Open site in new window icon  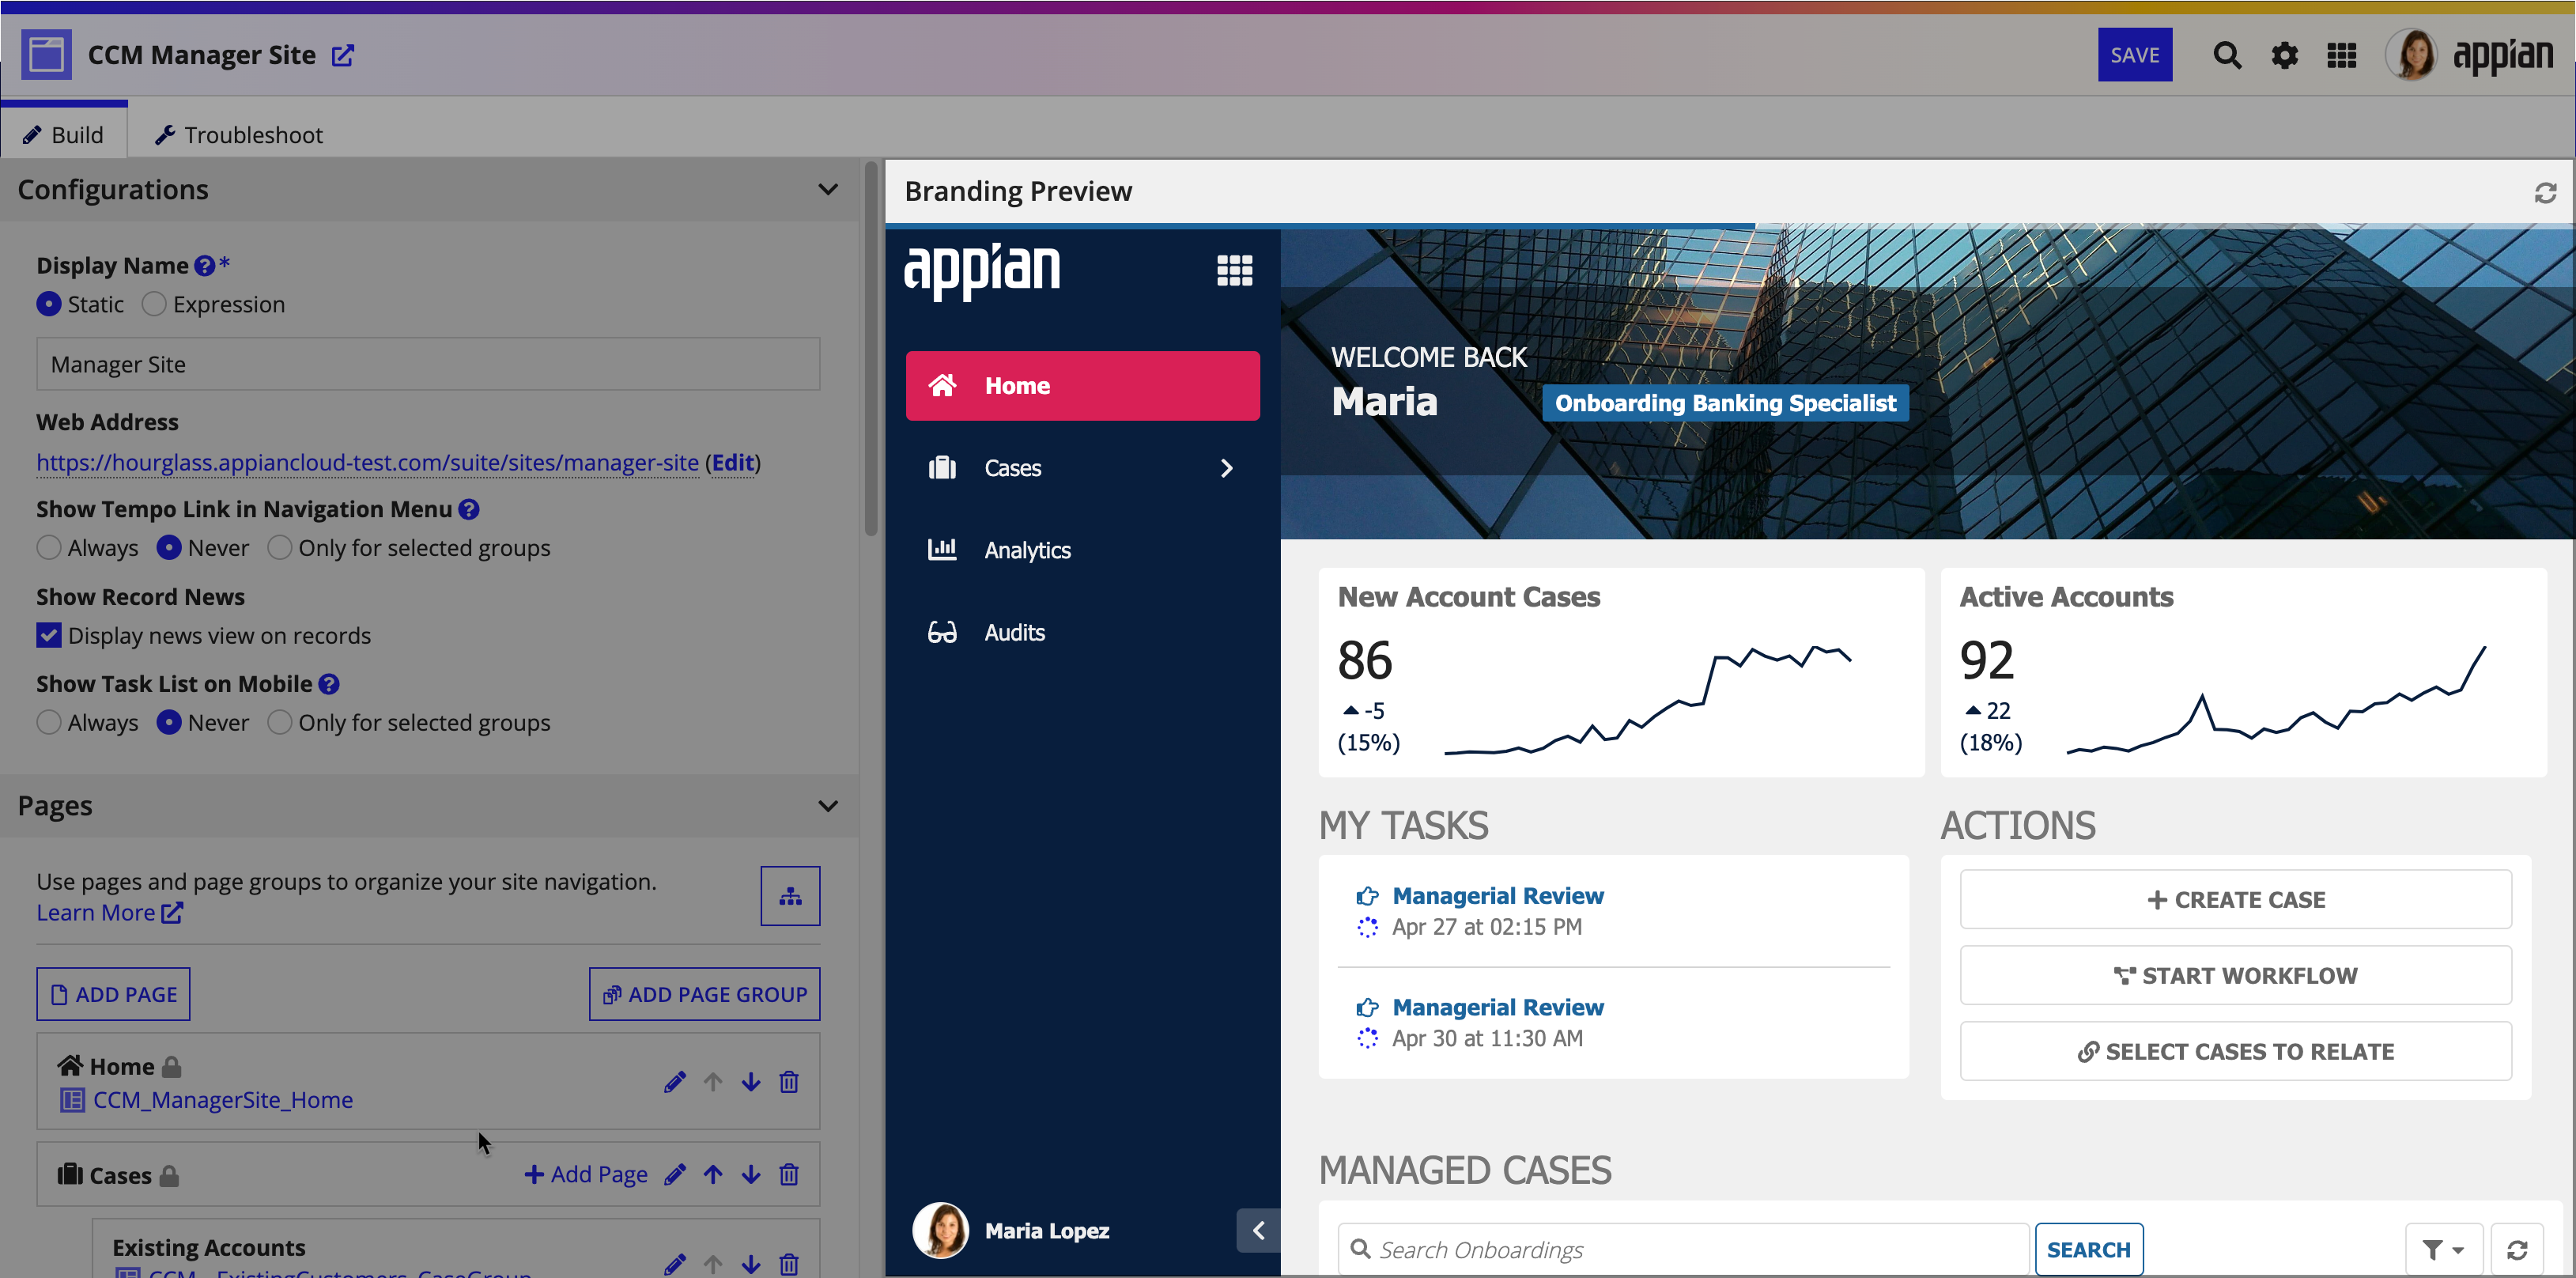pyautogui.click(x=343, y=55)
